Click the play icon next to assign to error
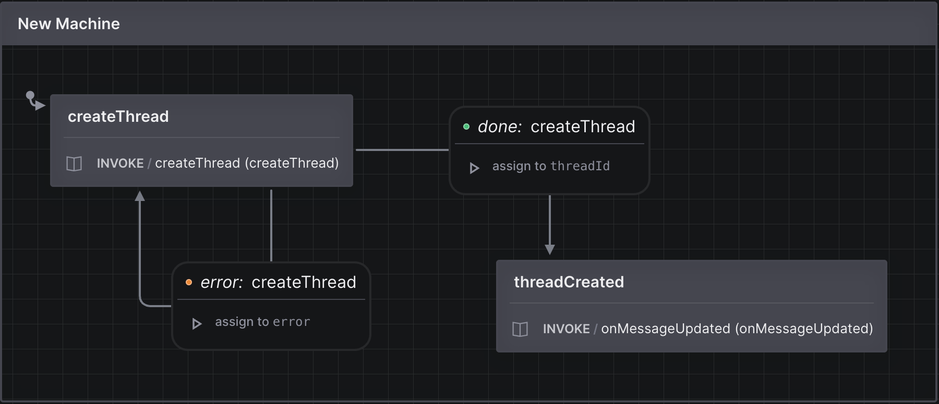Image resolution: width=939 pixels, height=404 pixels. point(197,324)
